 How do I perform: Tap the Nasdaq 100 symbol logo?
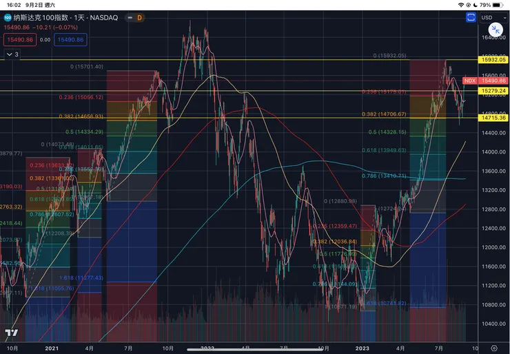8,17
